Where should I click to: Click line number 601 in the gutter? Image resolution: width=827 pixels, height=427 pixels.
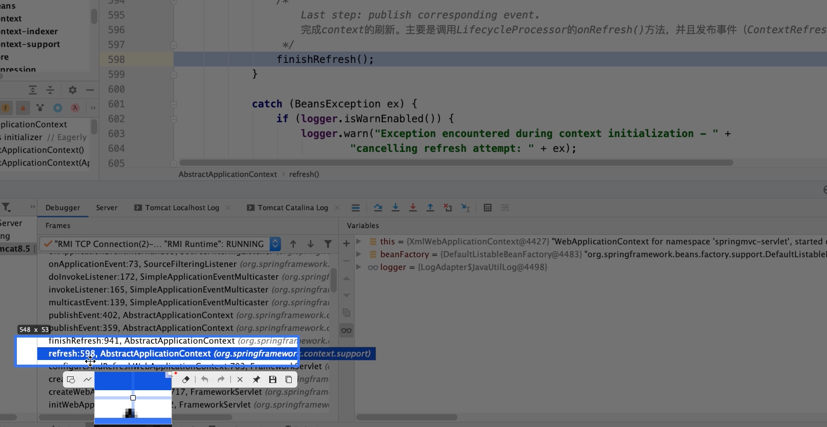[116, 104]
